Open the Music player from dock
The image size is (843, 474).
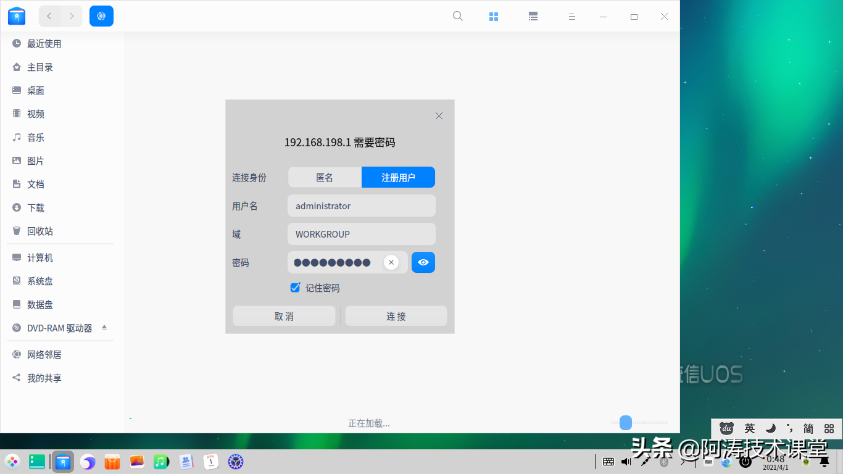pos(161,461)
